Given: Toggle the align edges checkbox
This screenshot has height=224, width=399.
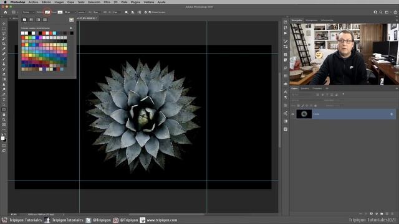Looking at the screenshot, I should pos(150,12).
